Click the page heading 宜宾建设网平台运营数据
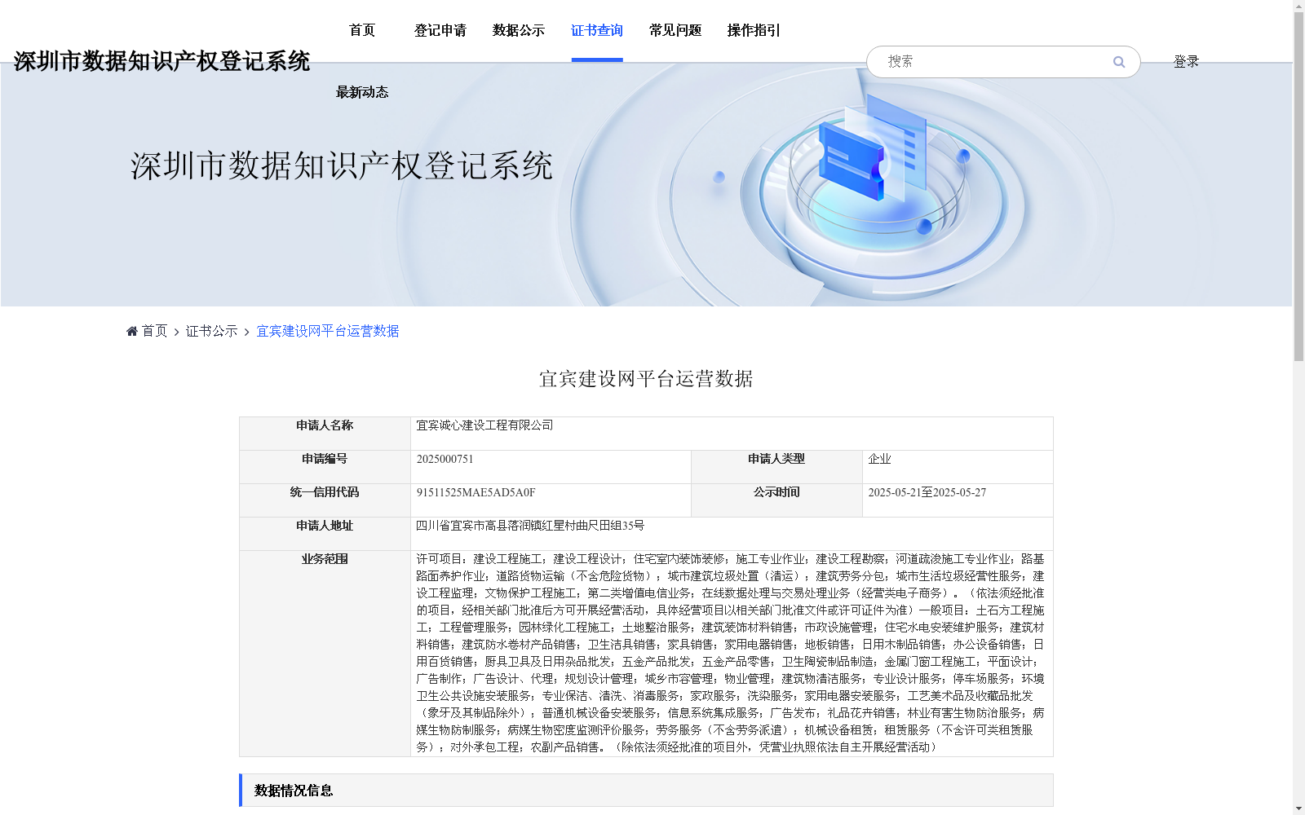 (646, 379)
